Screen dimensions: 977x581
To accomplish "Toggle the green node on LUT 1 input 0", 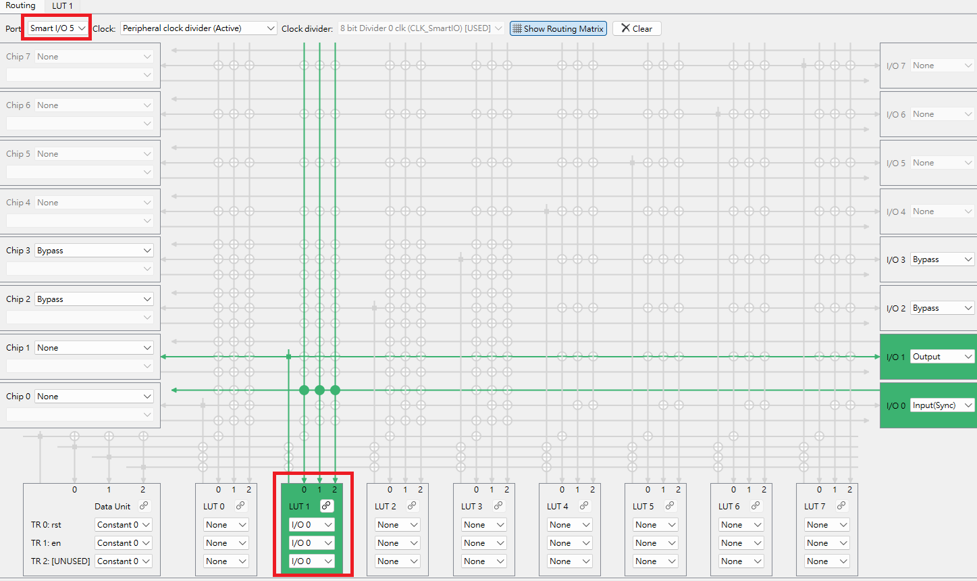I will pyautogui.click(x=304, y=390).
